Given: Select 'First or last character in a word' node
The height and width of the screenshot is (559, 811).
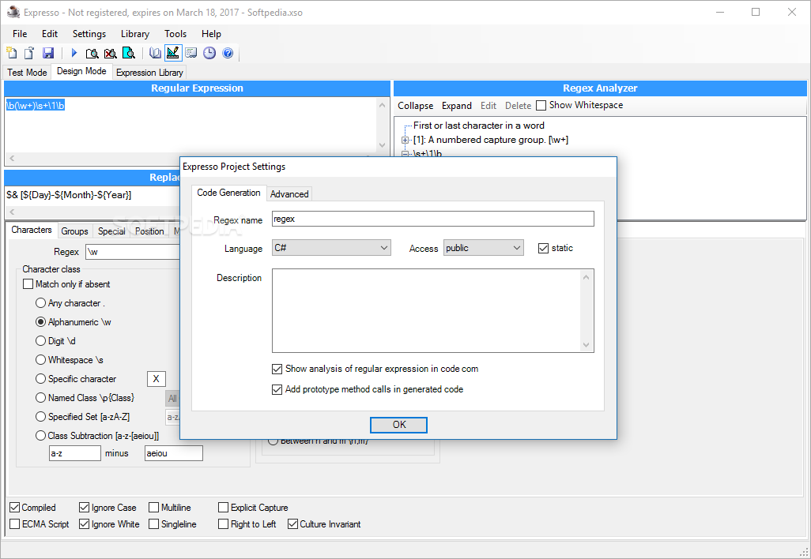Looking at the screenshot, I should 479,126.
